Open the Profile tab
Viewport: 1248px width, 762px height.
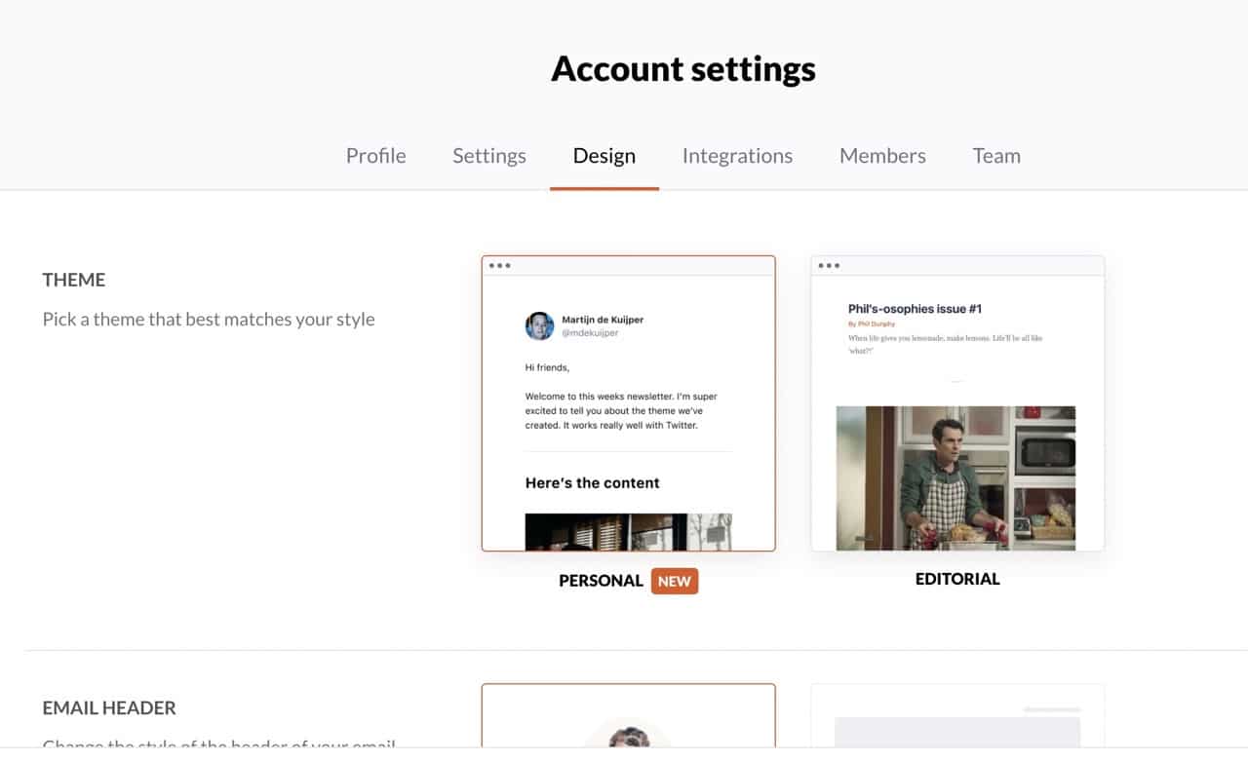(375, 156)
